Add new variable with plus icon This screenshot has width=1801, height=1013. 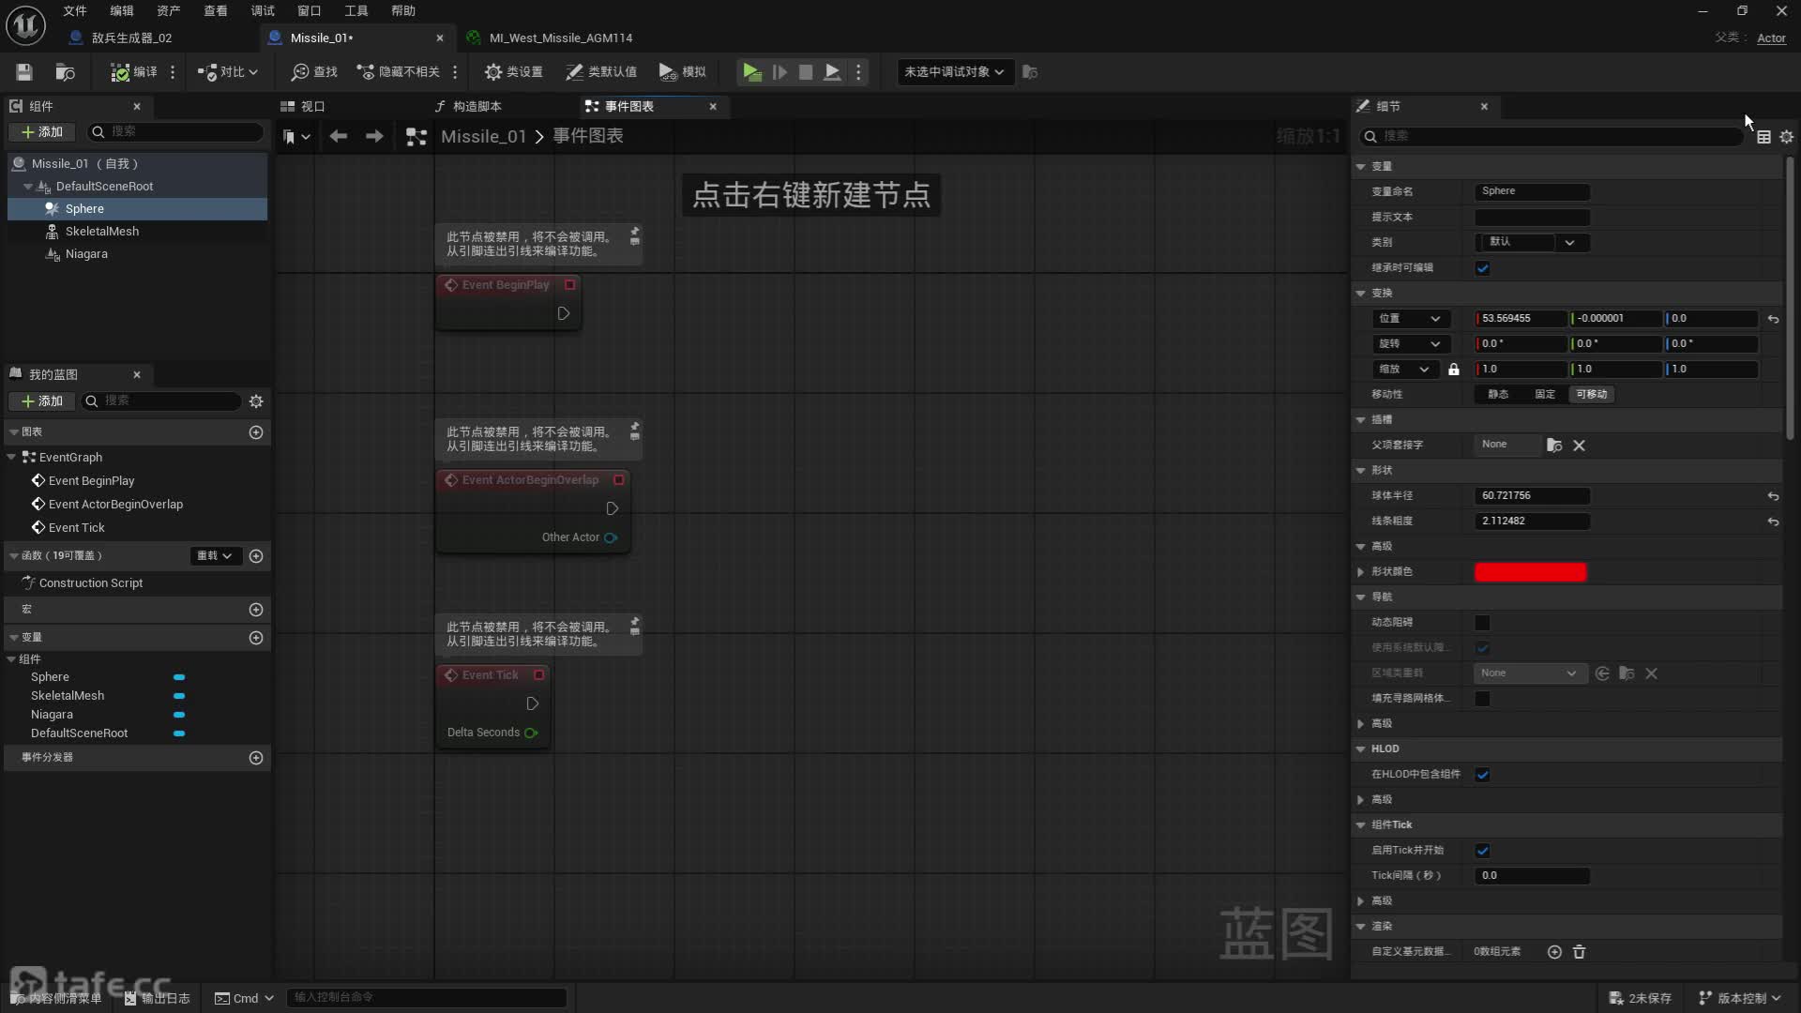pyautogui.click(x=256, y=638)
